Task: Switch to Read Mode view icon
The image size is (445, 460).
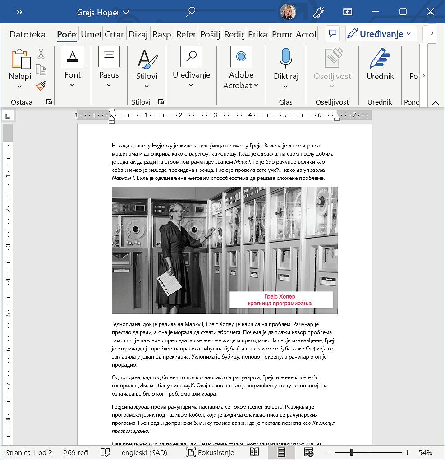Action: click(x=254, y=452)
